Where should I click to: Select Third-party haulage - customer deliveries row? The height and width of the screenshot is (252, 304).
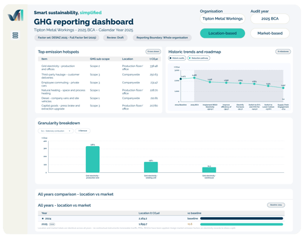[99, 76]
